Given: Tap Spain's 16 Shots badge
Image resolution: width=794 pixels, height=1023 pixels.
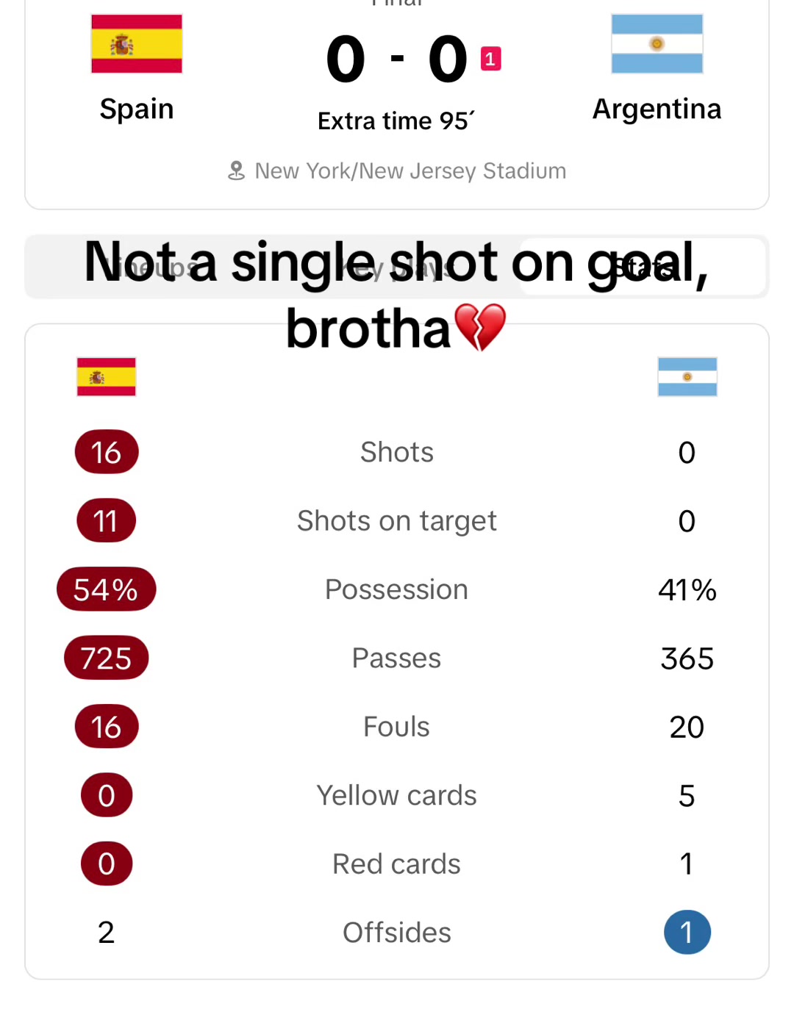Looking at the screenshot, I should [x=107, y=452].
